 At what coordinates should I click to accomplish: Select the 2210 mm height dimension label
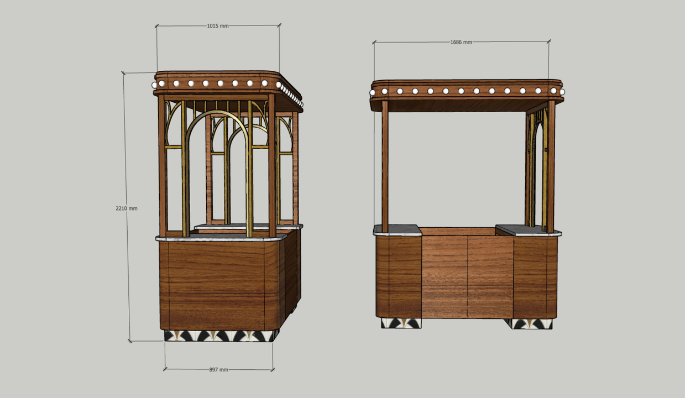[x=127, y=208]
